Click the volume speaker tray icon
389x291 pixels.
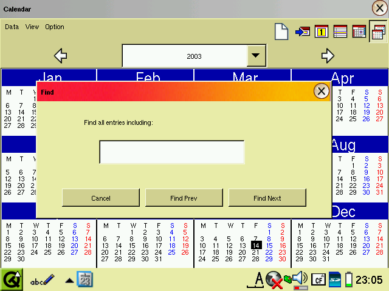click(299, 279)
